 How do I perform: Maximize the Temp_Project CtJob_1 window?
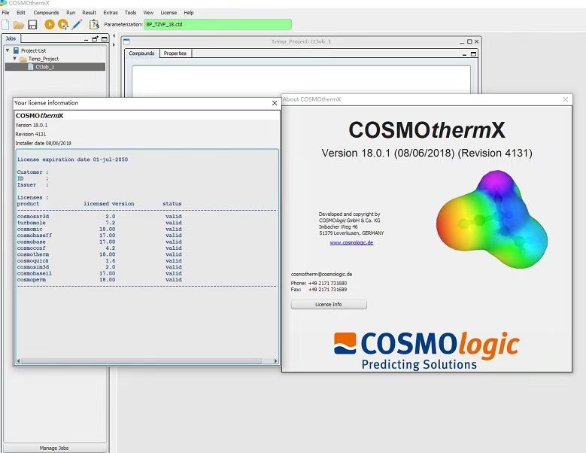(x=469, y=41)
